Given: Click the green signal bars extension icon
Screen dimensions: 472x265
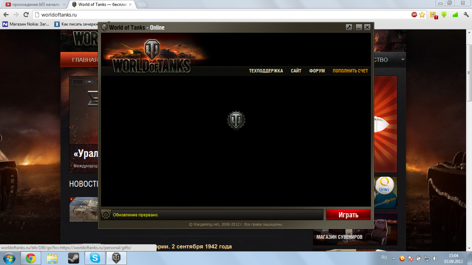Looking at the screenshot, I should [x=455, y=15].
